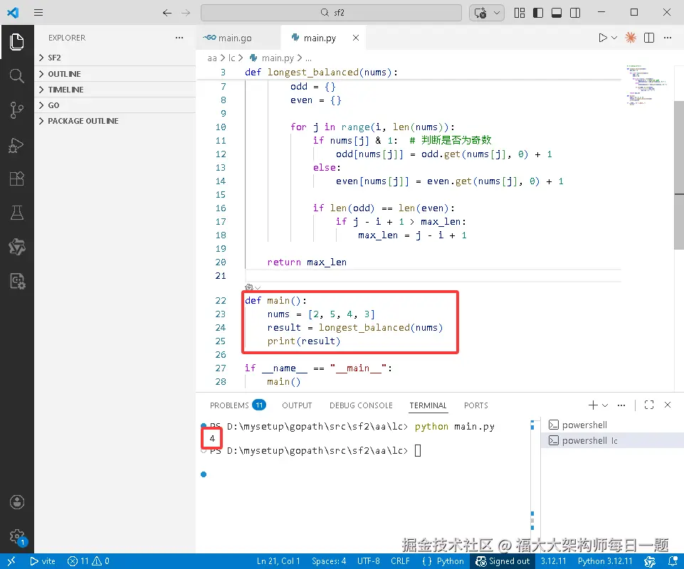Close the bottom panel
The image size is (684, 569).
[x=668, y=405]
